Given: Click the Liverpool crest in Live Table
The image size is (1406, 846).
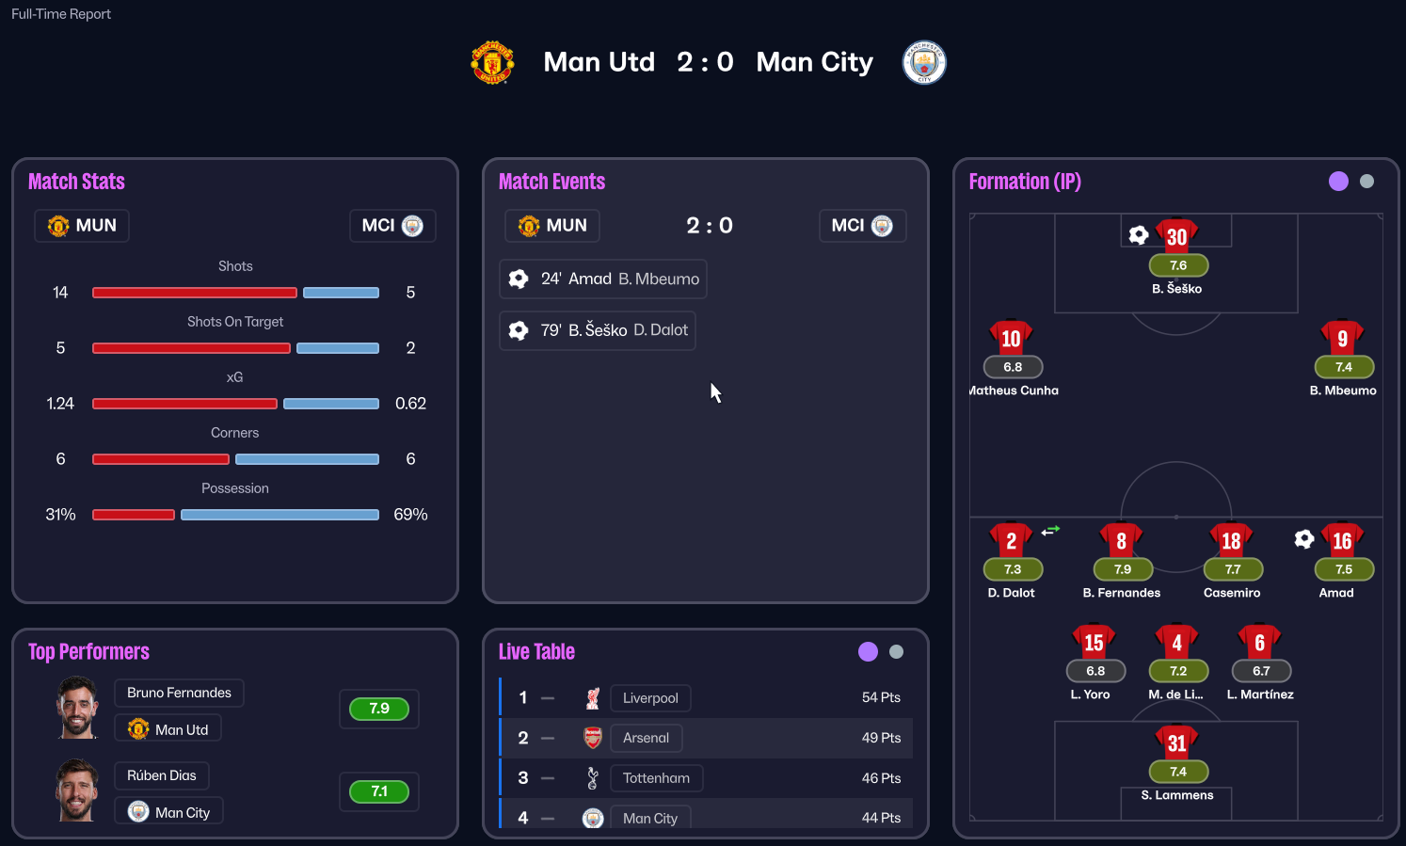Looking at the screenshot, I should (x=593, y=698).
